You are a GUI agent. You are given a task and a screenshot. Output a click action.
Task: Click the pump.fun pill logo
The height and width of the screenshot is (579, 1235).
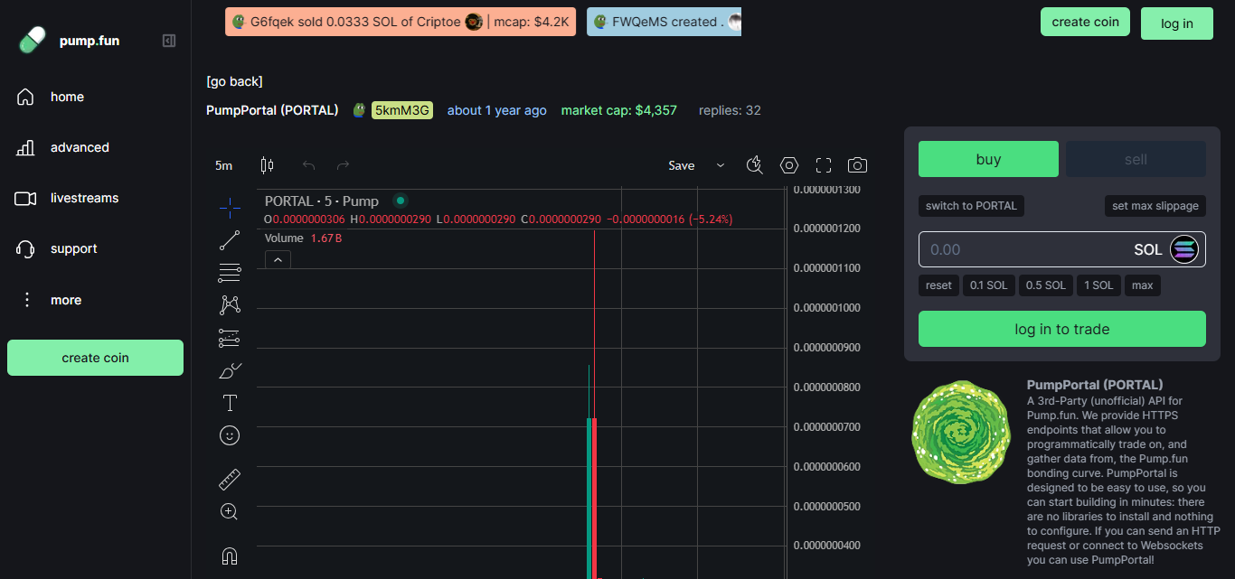click(x=32, y=41)
